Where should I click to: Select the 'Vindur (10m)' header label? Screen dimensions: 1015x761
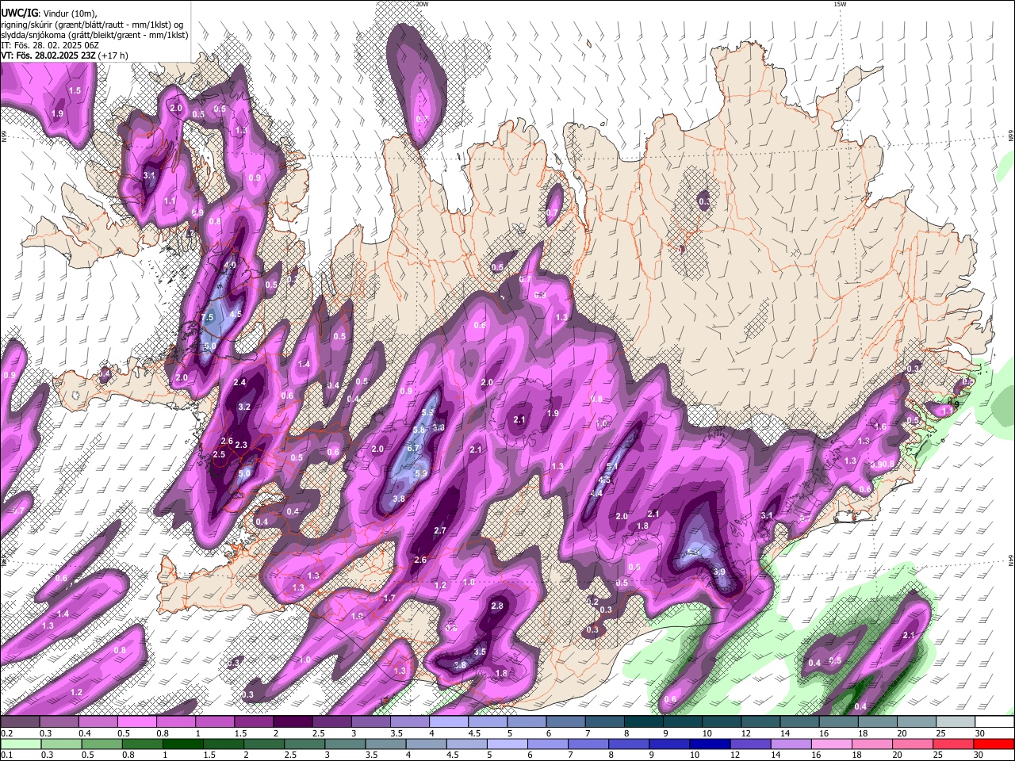pos(69,13)
